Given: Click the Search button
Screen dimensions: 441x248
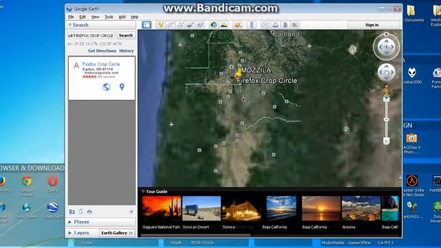Looking at the screenshot, I should click(x=125, y=35).
